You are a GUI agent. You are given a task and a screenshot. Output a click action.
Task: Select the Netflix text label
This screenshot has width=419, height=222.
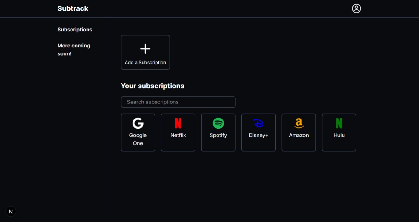(178, 135)
